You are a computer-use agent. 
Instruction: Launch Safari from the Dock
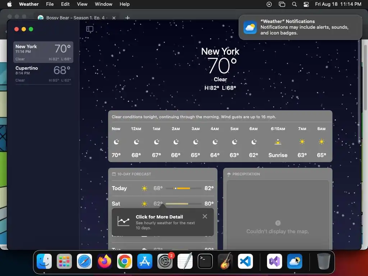tap(84, 261)
